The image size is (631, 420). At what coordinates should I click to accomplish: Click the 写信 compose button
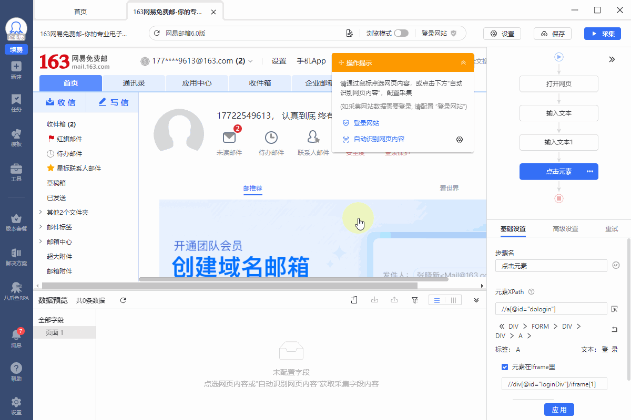pos(114,102)
